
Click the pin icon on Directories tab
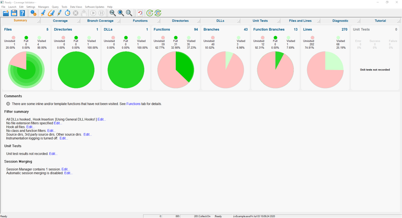[199, 21]
